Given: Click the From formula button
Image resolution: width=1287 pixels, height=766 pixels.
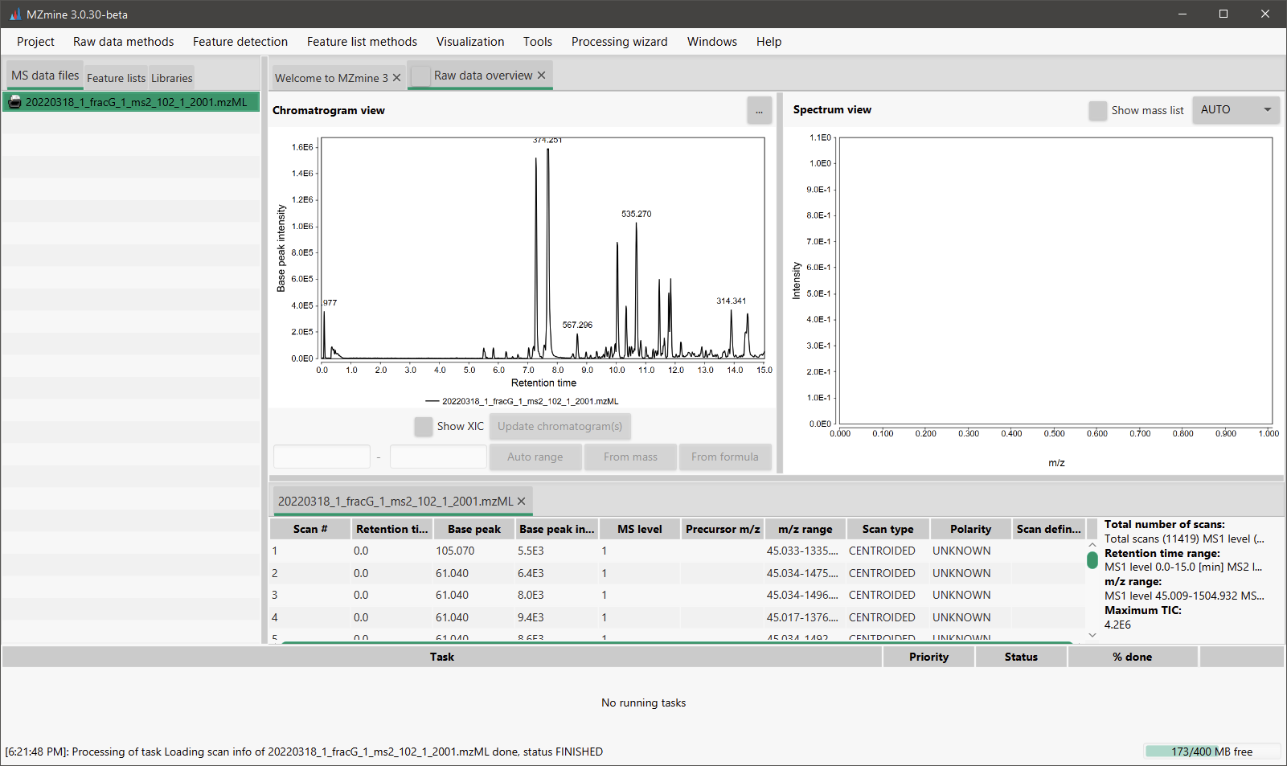Looking at the screenshot, I should coord(725,457).
